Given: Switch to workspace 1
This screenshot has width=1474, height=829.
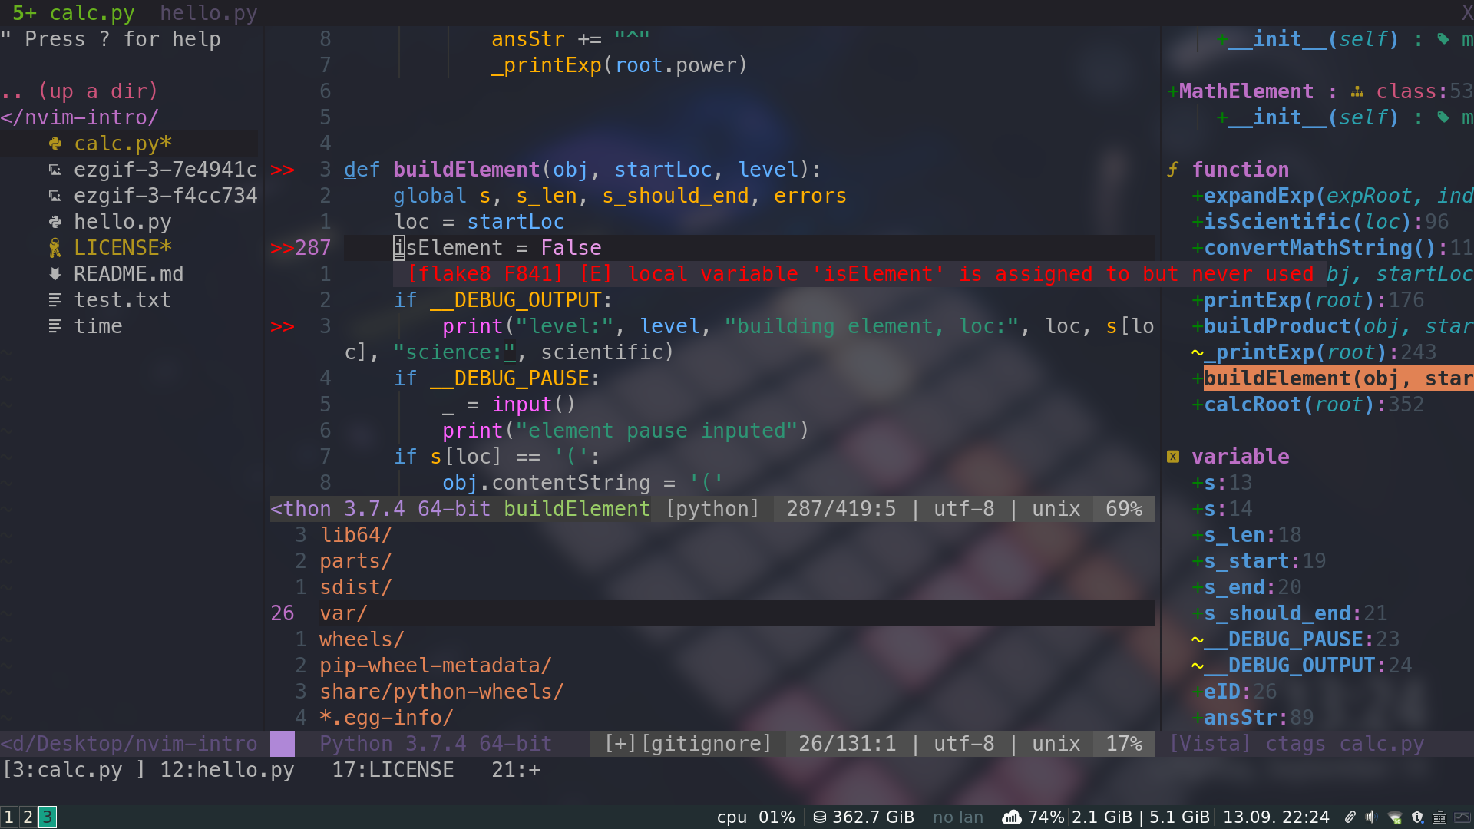Looking at the screenshot, I should click(x=8, y=817).
